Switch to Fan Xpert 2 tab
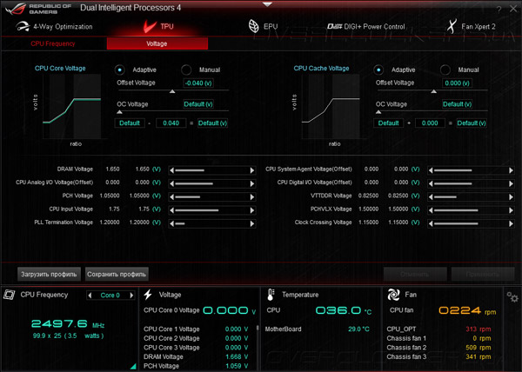The width and height of the screenshot is (522, 372). click(471, 27)
